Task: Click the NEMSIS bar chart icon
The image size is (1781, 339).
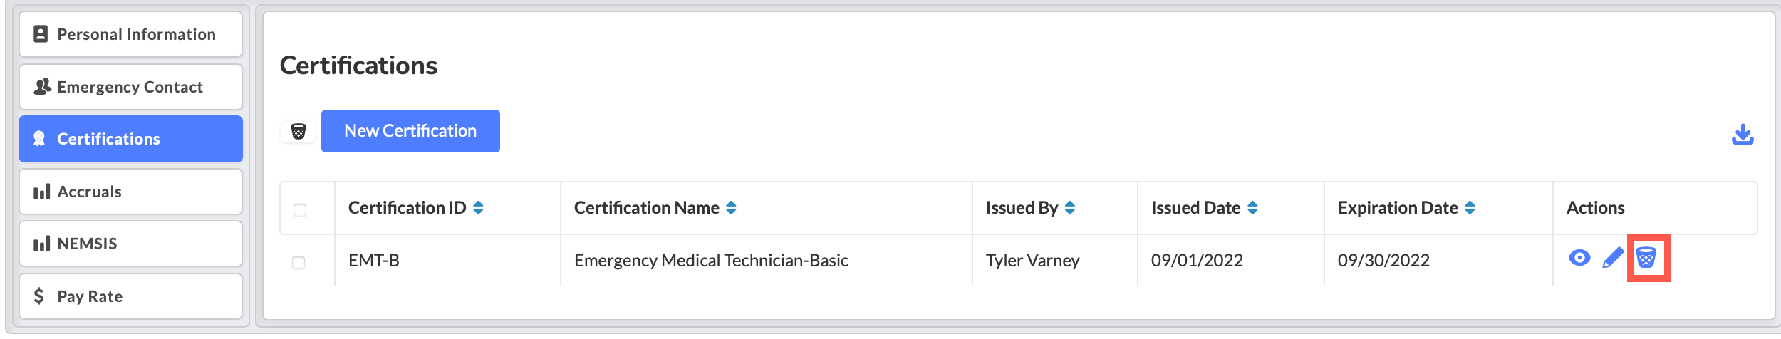Action: coord(41,244)
